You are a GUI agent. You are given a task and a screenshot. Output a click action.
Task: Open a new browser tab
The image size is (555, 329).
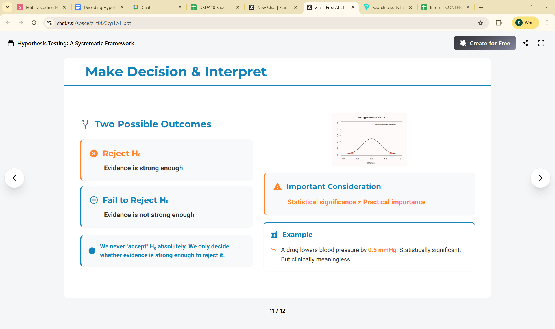tap(481, 7)
